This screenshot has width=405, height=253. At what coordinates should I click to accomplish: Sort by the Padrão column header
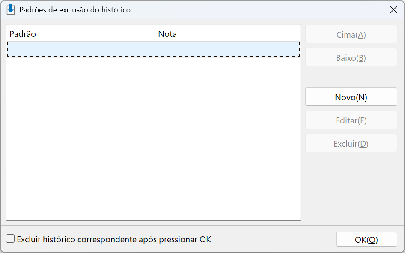tap(80, 34)
